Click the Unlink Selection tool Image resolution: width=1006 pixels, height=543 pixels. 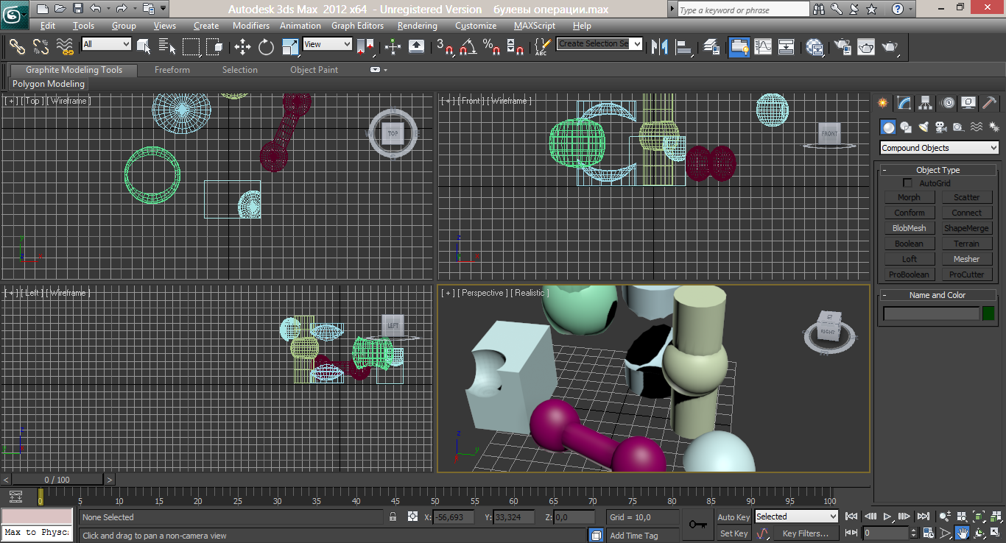[41, 47]
